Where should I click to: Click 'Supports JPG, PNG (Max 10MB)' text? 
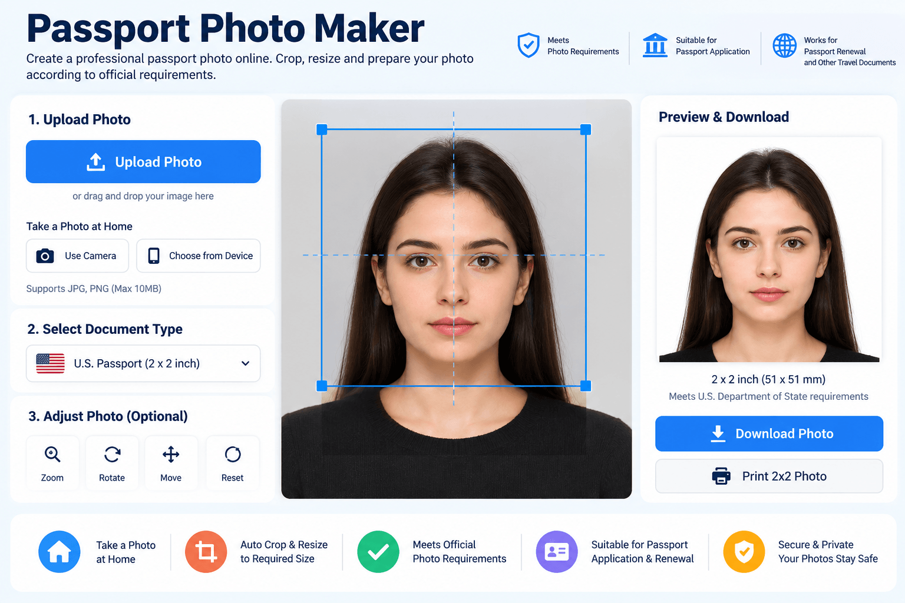94,289
